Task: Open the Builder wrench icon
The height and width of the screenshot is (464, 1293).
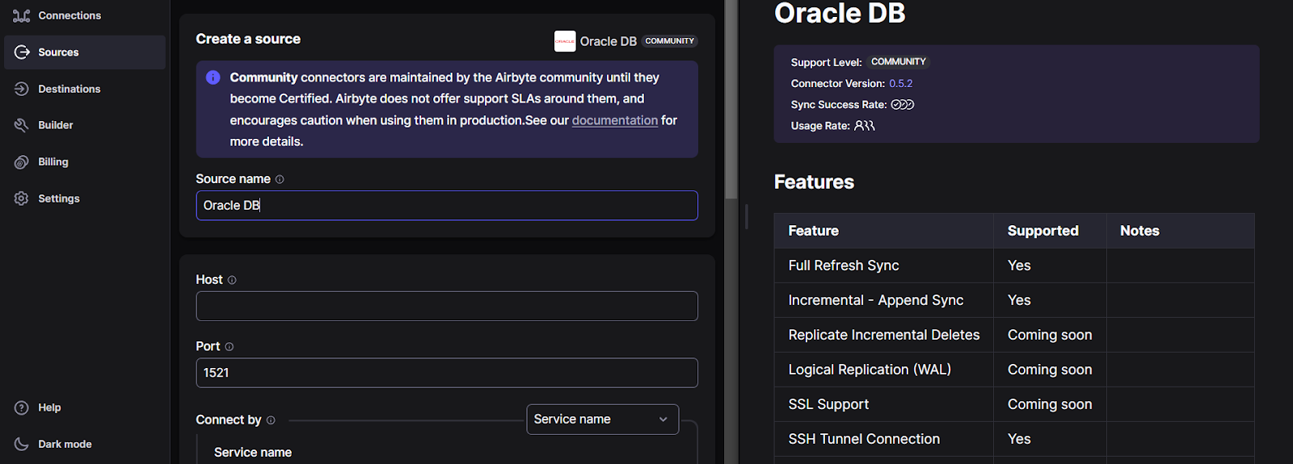Action: pyautogui.click(x=22, y=125)
